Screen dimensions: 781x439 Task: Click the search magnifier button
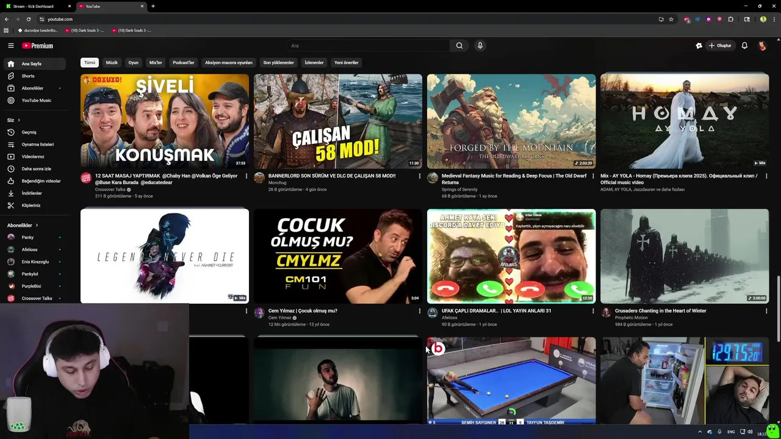click(x=459, y=46)
